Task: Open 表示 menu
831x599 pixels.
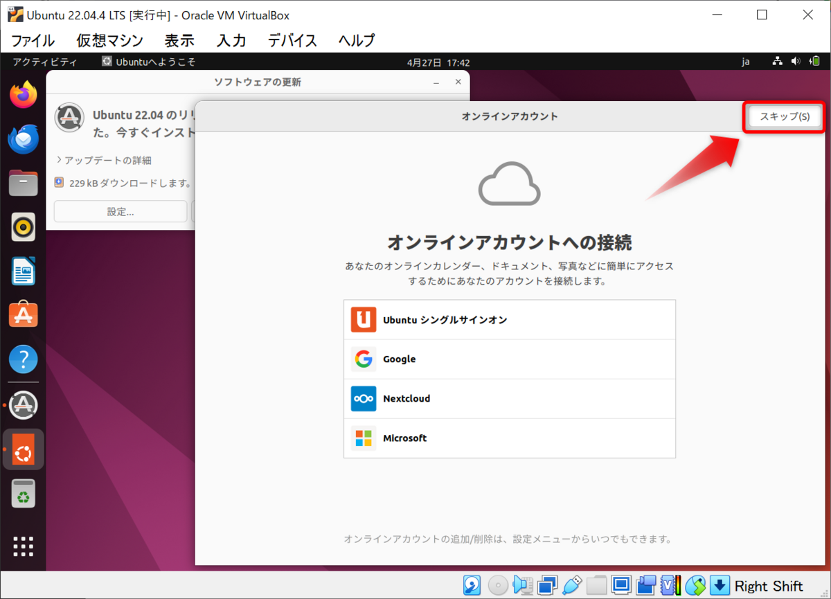Action: (179, 40)
